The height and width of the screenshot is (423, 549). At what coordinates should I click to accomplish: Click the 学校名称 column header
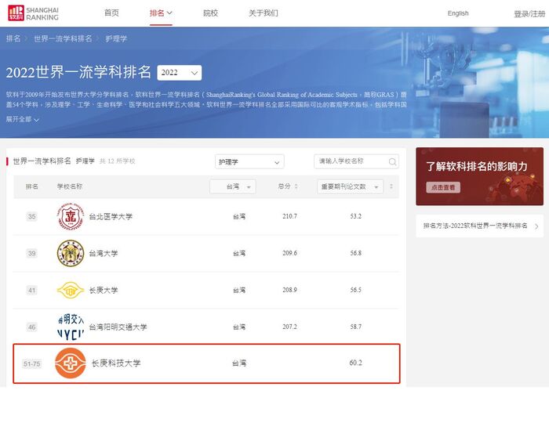70,186
